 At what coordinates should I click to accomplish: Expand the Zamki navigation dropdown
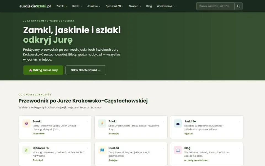[62, 6]
